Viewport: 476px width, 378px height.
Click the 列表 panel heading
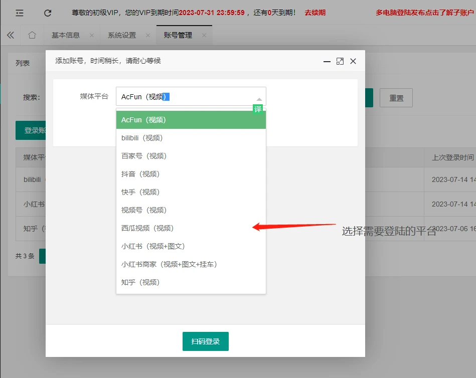pyautogui.click(x=23, y=63)
